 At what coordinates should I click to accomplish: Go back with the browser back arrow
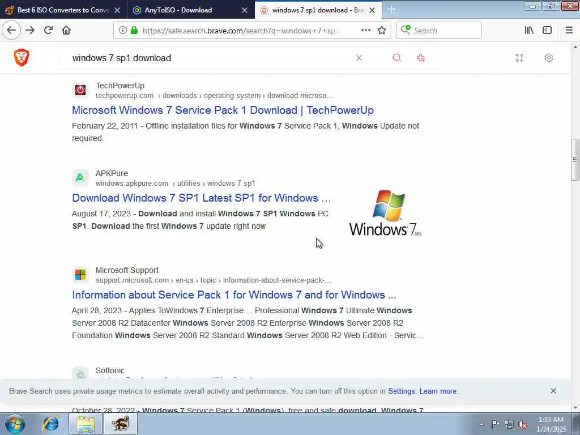tap(11, 30)
